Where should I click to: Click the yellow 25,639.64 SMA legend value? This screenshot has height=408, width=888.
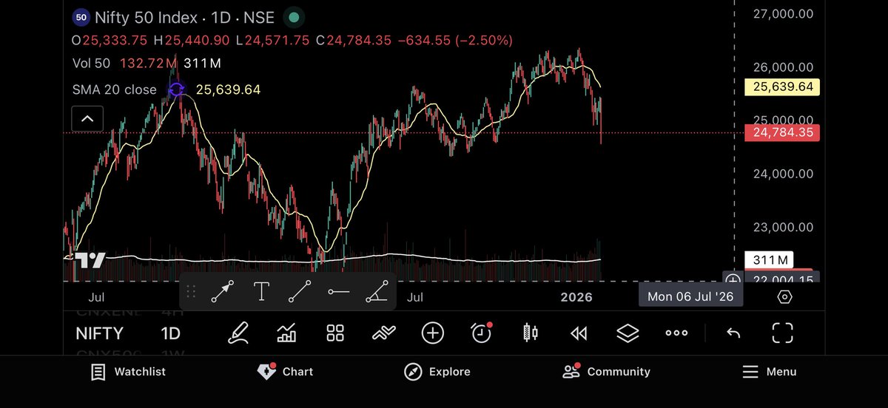[228, 90]
